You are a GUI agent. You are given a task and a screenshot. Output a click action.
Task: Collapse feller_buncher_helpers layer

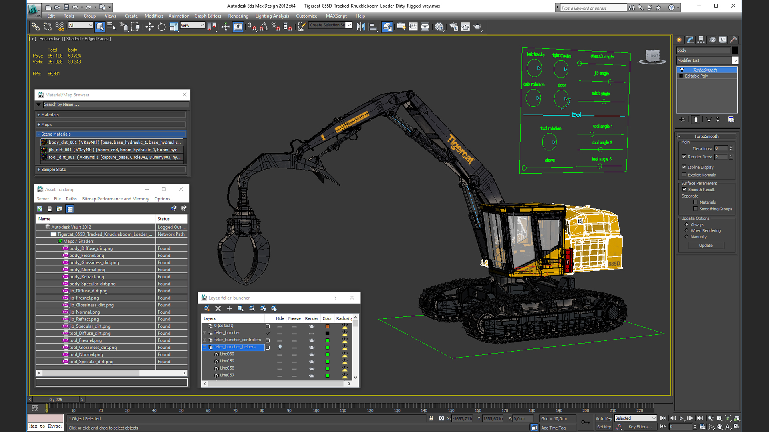[205, 347]
